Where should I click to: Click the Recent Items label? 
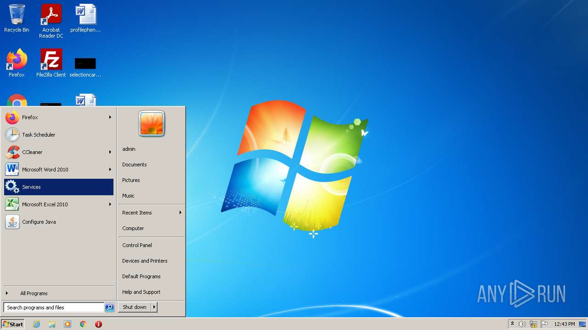[137, 213]
